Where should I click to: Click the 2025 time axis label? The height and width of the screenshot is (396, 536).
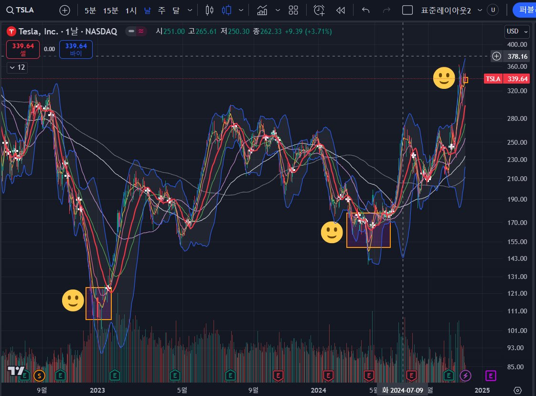pyautogui.click(x=482, y=390)
